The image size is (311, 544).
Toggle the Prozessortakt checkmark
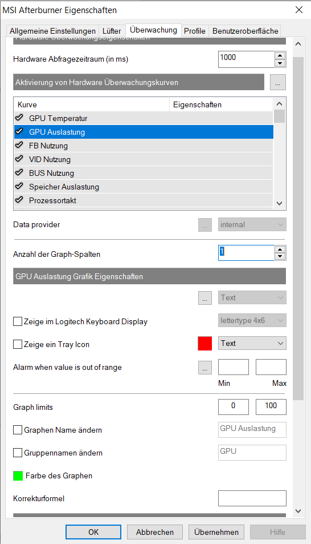[x=19, y=200]
